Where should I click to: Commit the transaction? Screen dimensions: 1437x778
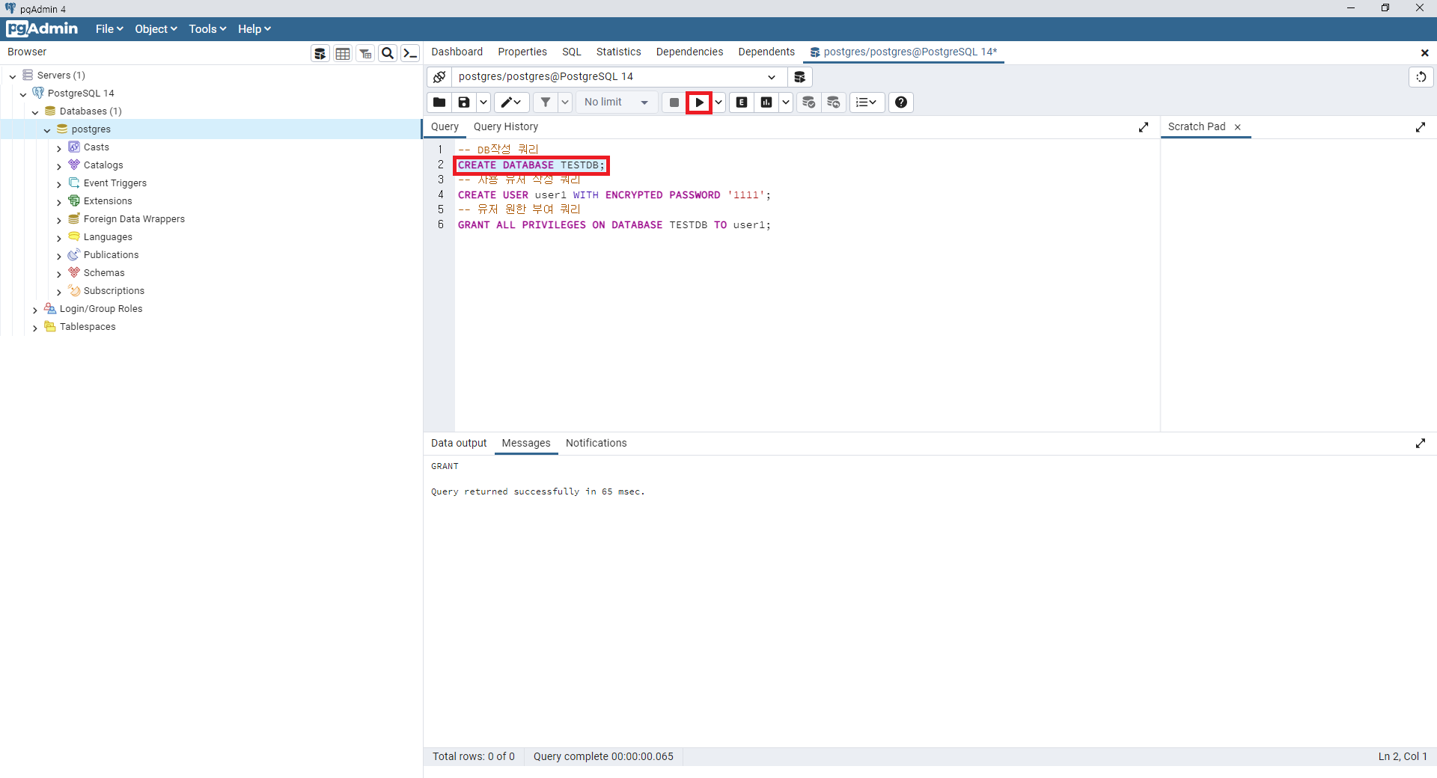point(809,102)
